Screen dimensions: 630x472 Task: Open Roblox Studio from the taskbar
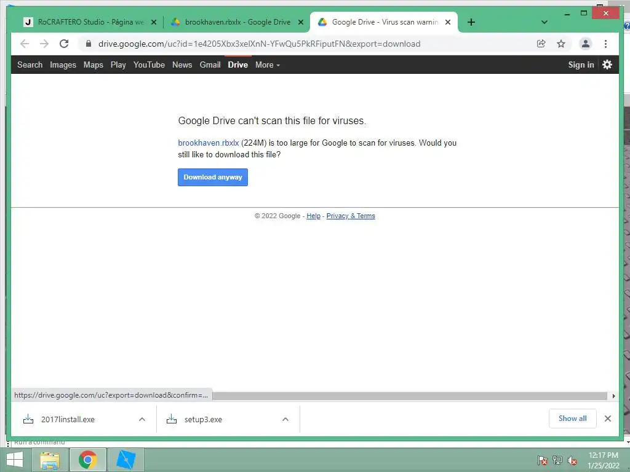click(x=126, y=460)
